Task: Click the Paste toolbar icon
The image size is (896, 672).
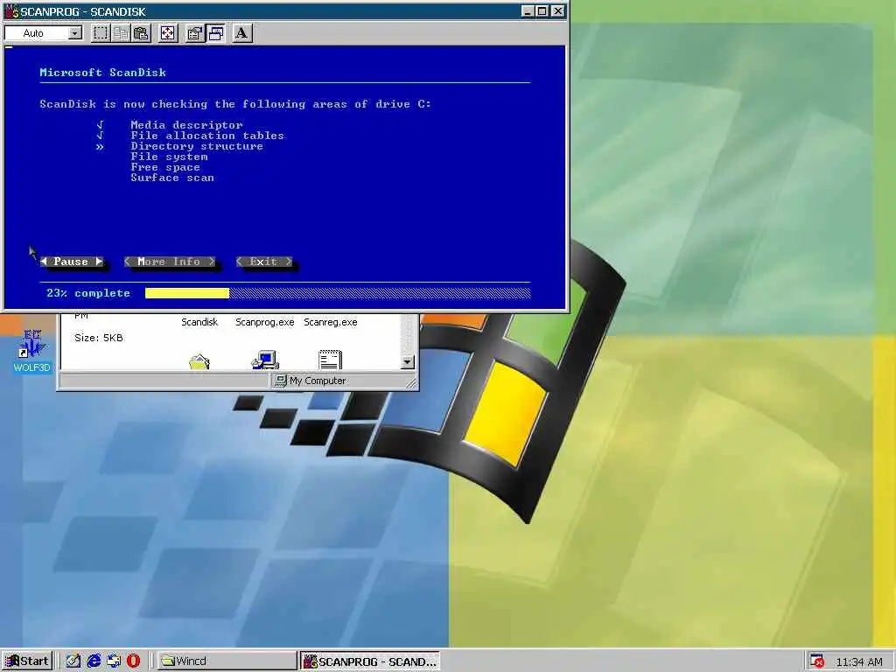Action: (x=141, y=33)
